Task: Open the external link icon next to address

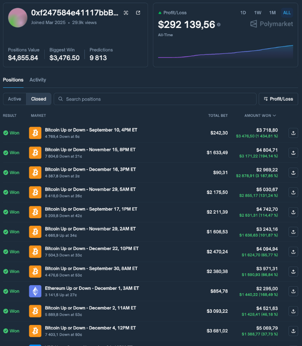Action: tap(138, 13)
